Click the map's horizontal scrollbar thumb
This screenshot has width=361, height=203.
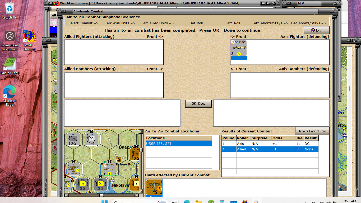pos(101,195)
